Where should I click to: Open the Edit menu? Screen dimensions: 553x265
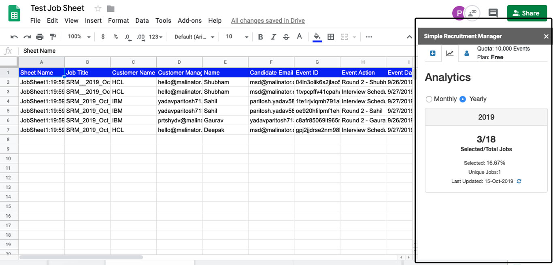tap(52, 21)
